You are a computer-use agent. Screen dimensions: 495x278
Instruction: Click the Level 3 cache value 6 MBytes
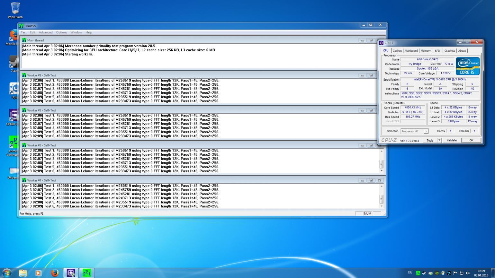[453, 121]
